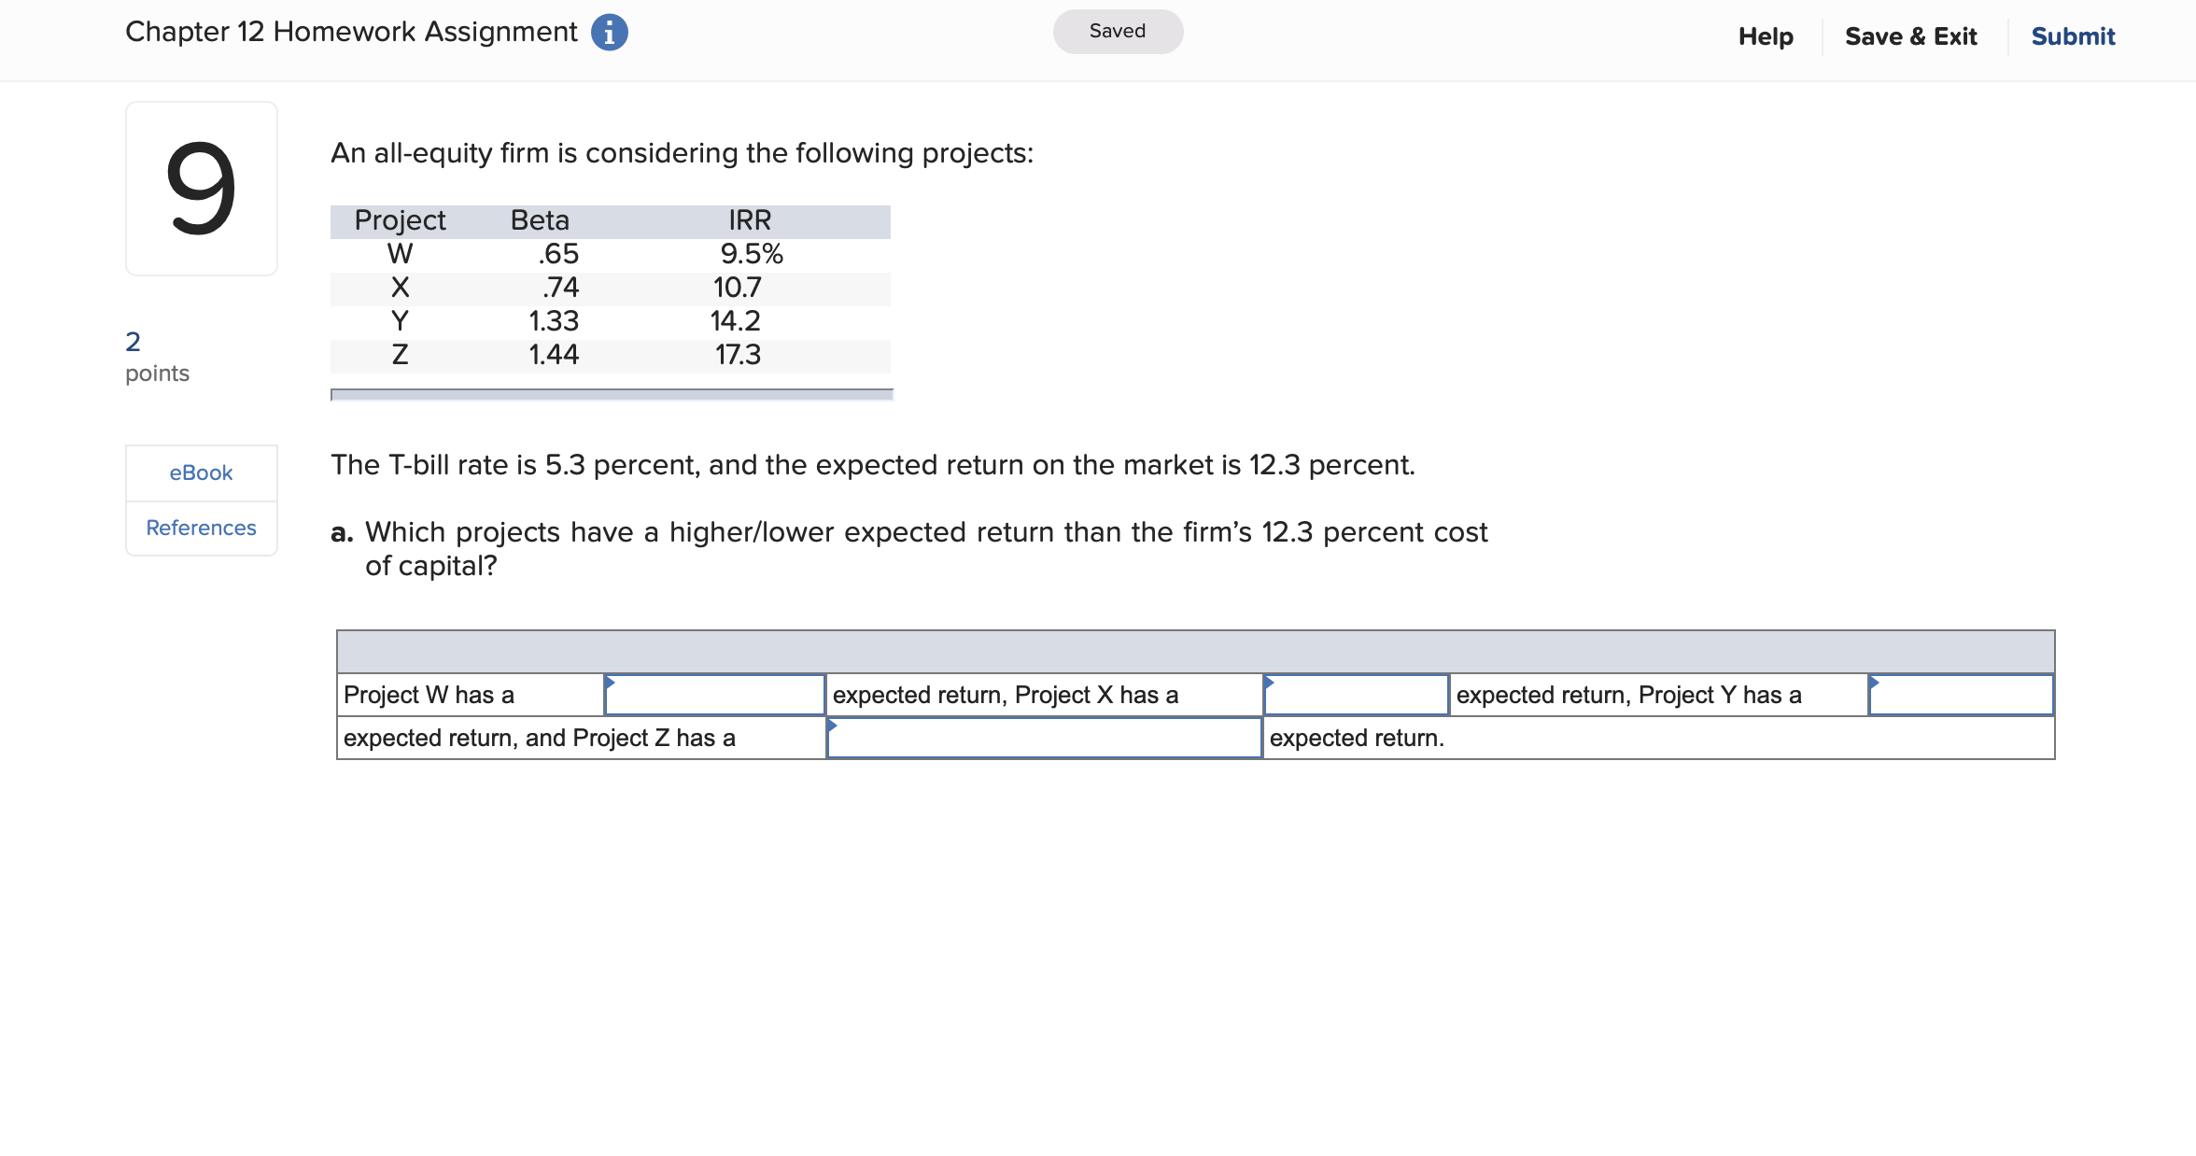The width and height of the screenshot is (2196, 1156).
Task: Open the dropdown after "Project Y has a"
Action: [x=1959, y=695]
